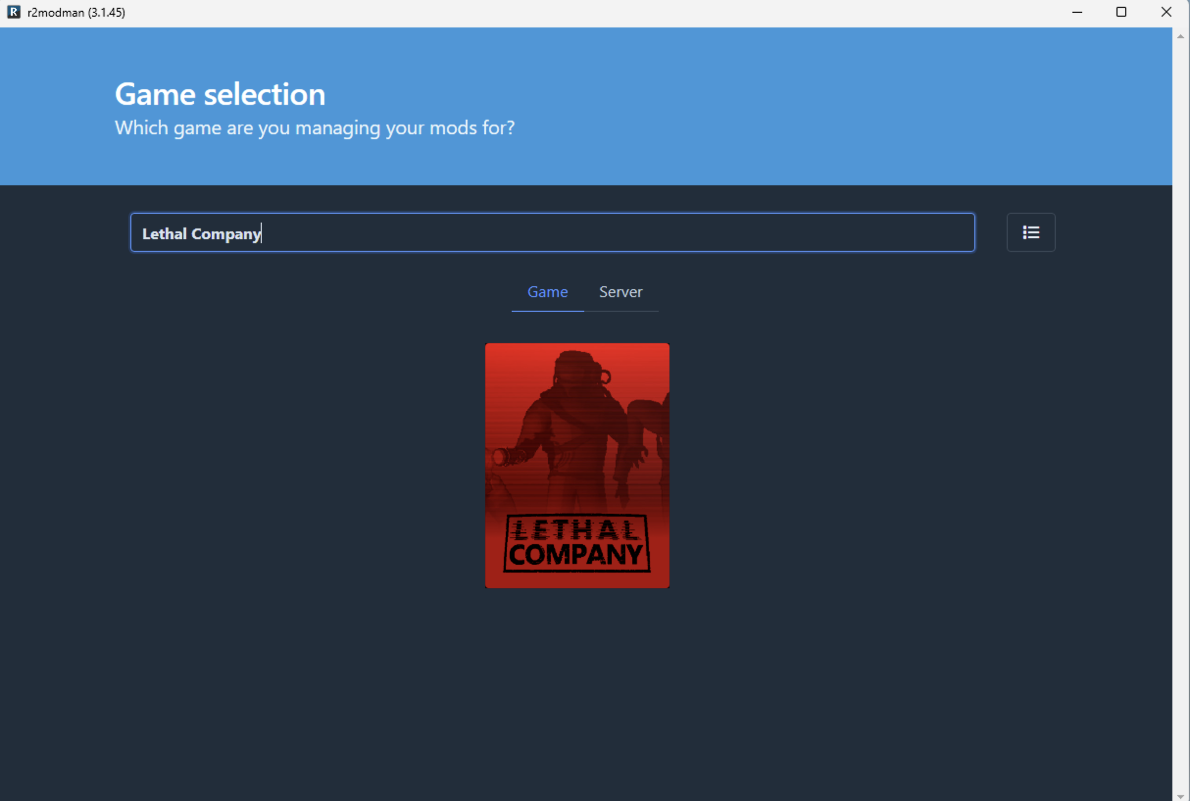This screenshot has height=801, width=1190.
Task: Click the r2modman (3.1.45) title text
Action: click(x=76, y=12)
